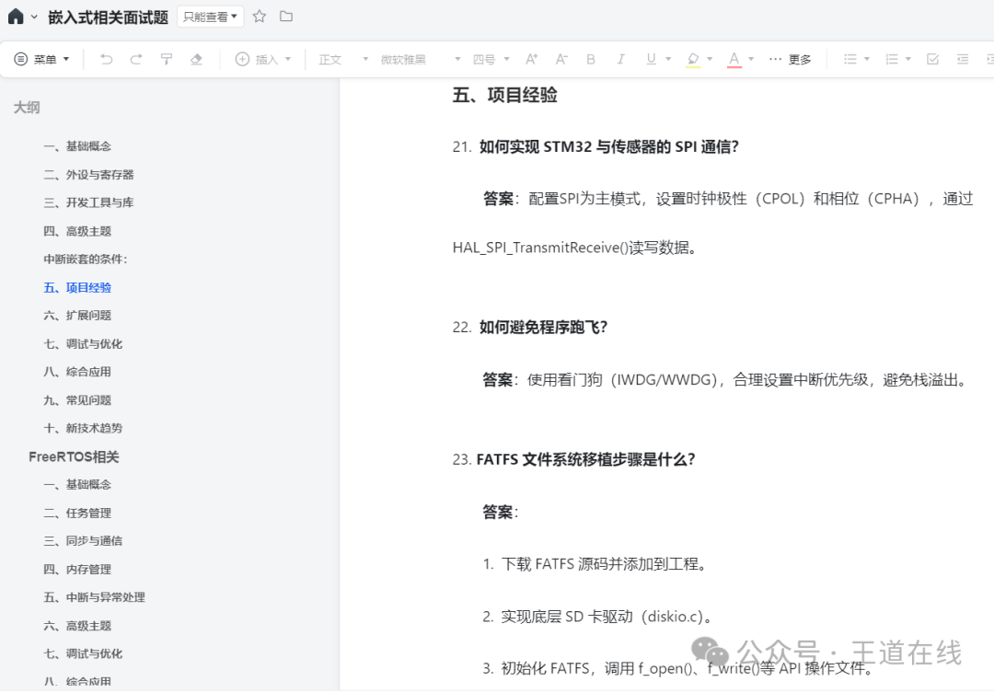Expand the 四号 font size dropdown
Screen dimensions: 994x693
(492, 59)
